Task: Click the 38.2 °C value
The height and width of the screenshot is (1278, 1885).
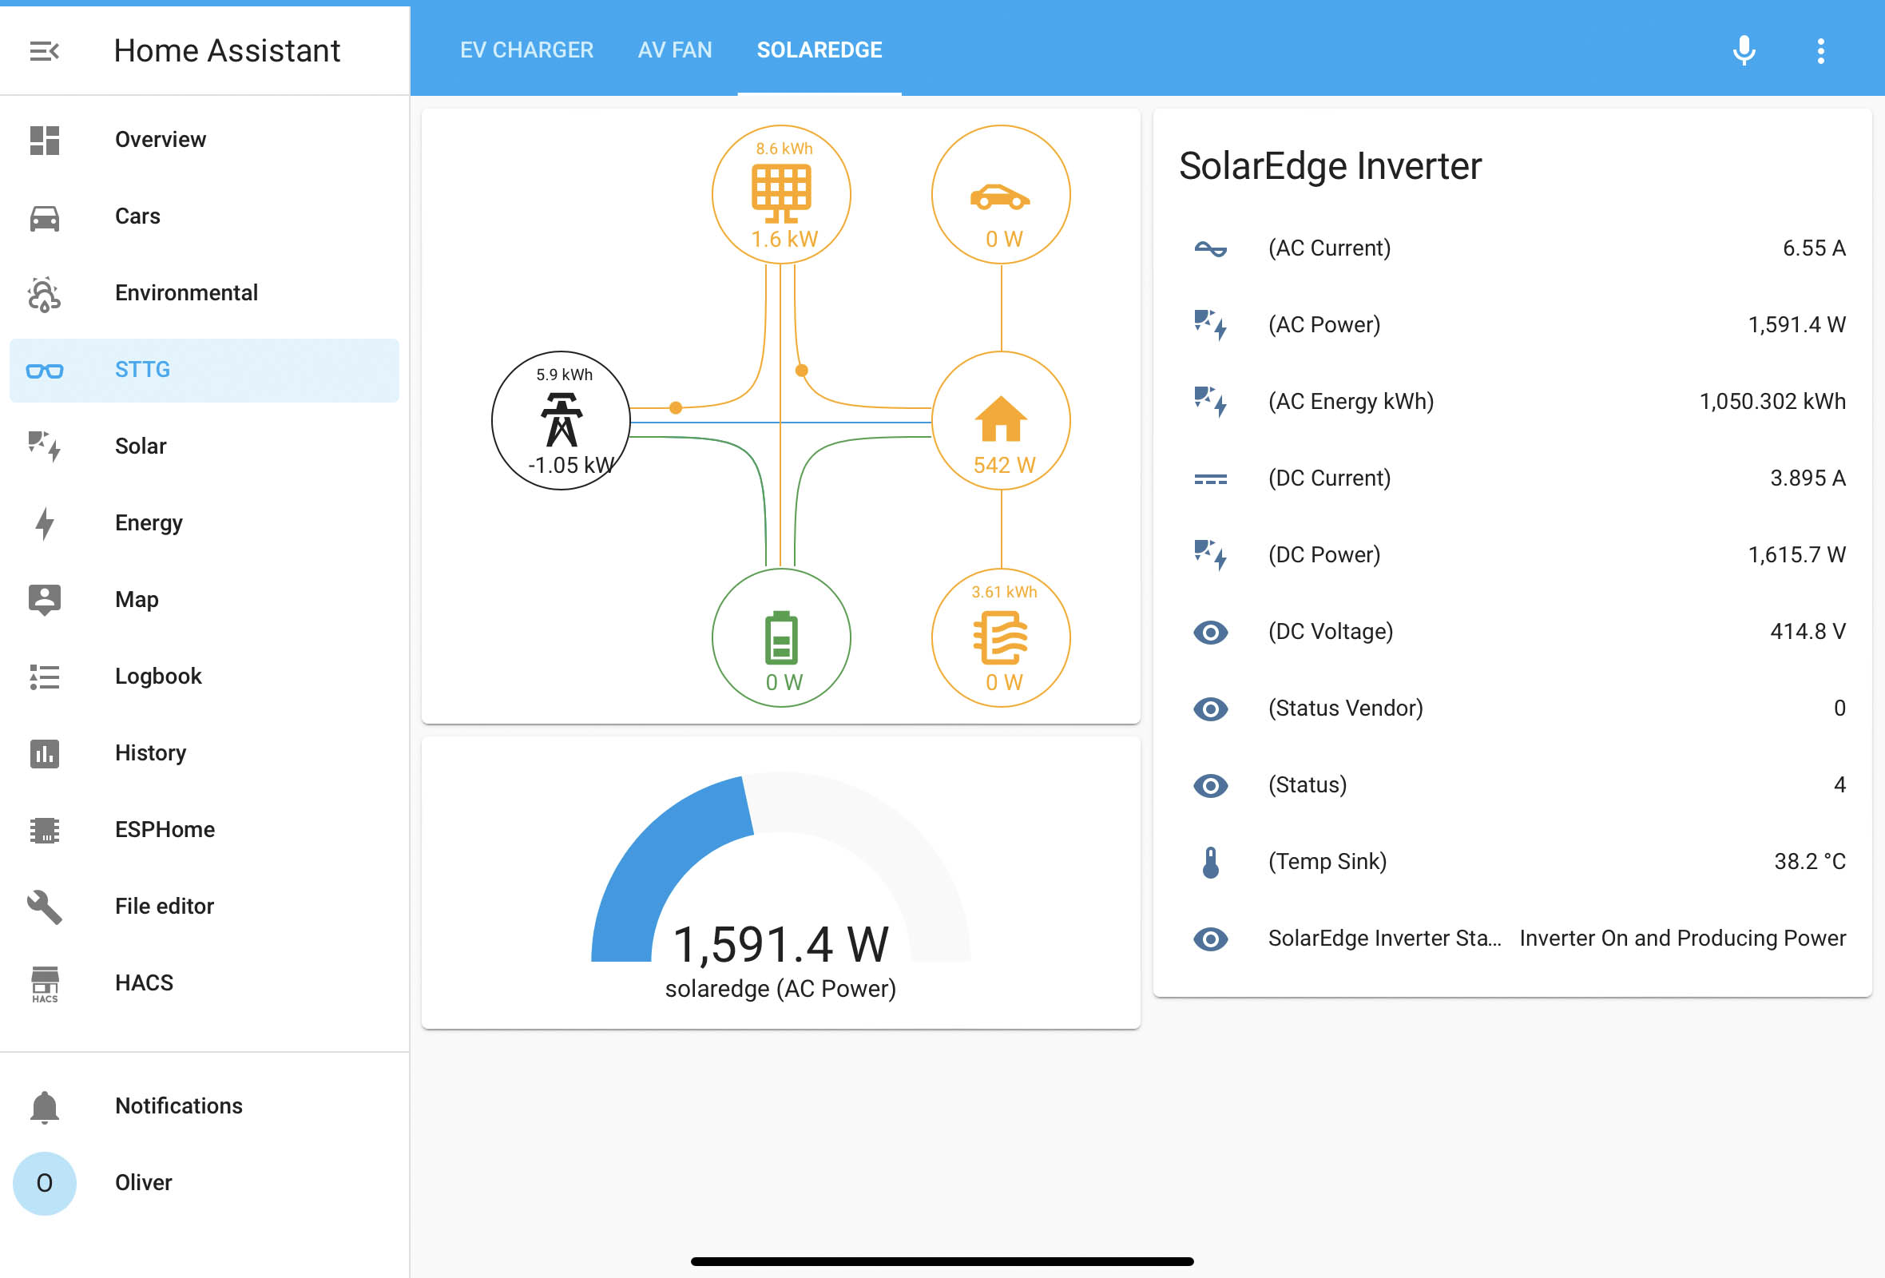Action: (x=1810, y=861)
